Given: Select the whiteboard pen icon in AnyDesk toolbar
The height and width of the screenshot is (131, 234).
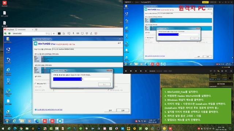Looking at the screenshot, I should pyautogui.click(x=91, y=33).
